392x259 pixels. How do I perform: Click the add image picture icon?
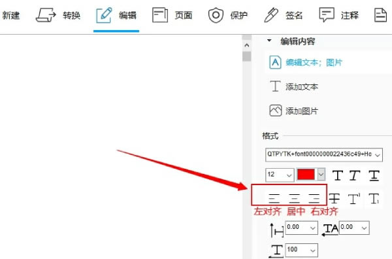[x=275, y=111]
